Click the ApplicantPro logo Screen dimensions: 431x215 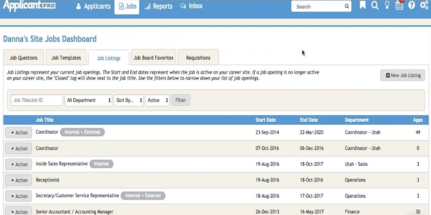(x=29, y=6)
